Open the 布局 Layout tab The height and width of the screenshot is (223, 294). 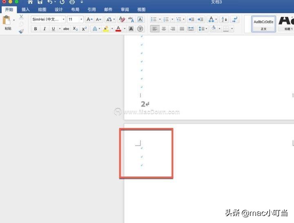coord(75,9)
